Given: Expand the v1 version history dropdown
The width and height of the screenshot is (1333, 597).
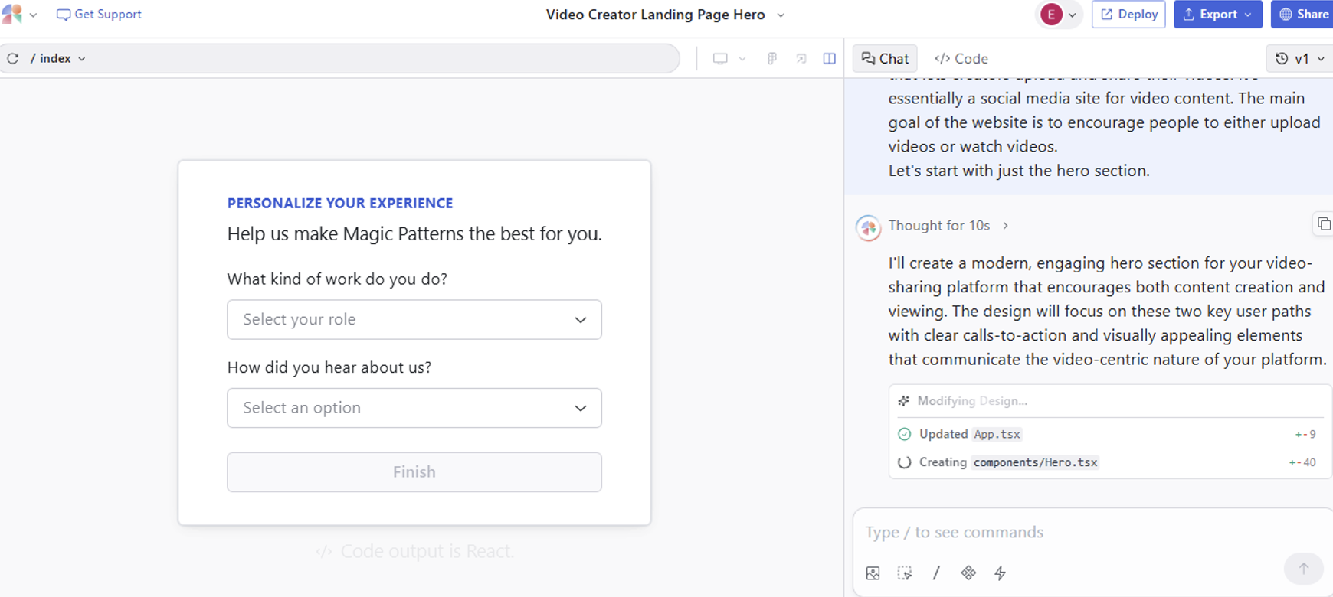Looking at the screenshot, I should click(1299, 58).
